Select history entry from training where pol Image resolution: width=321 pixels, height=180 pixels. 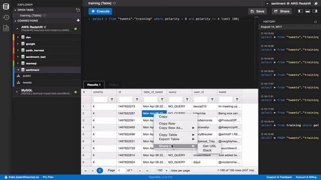[289, 125]
